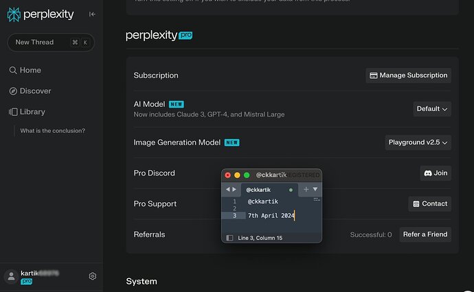
Task: Open the AI Model Default dropdown
Action: click(432, 109)
